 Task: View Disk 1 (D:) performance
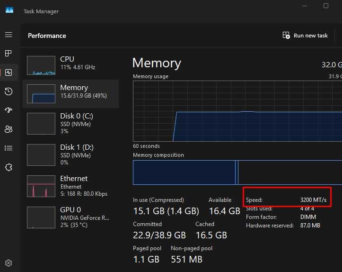click(70, 154)
